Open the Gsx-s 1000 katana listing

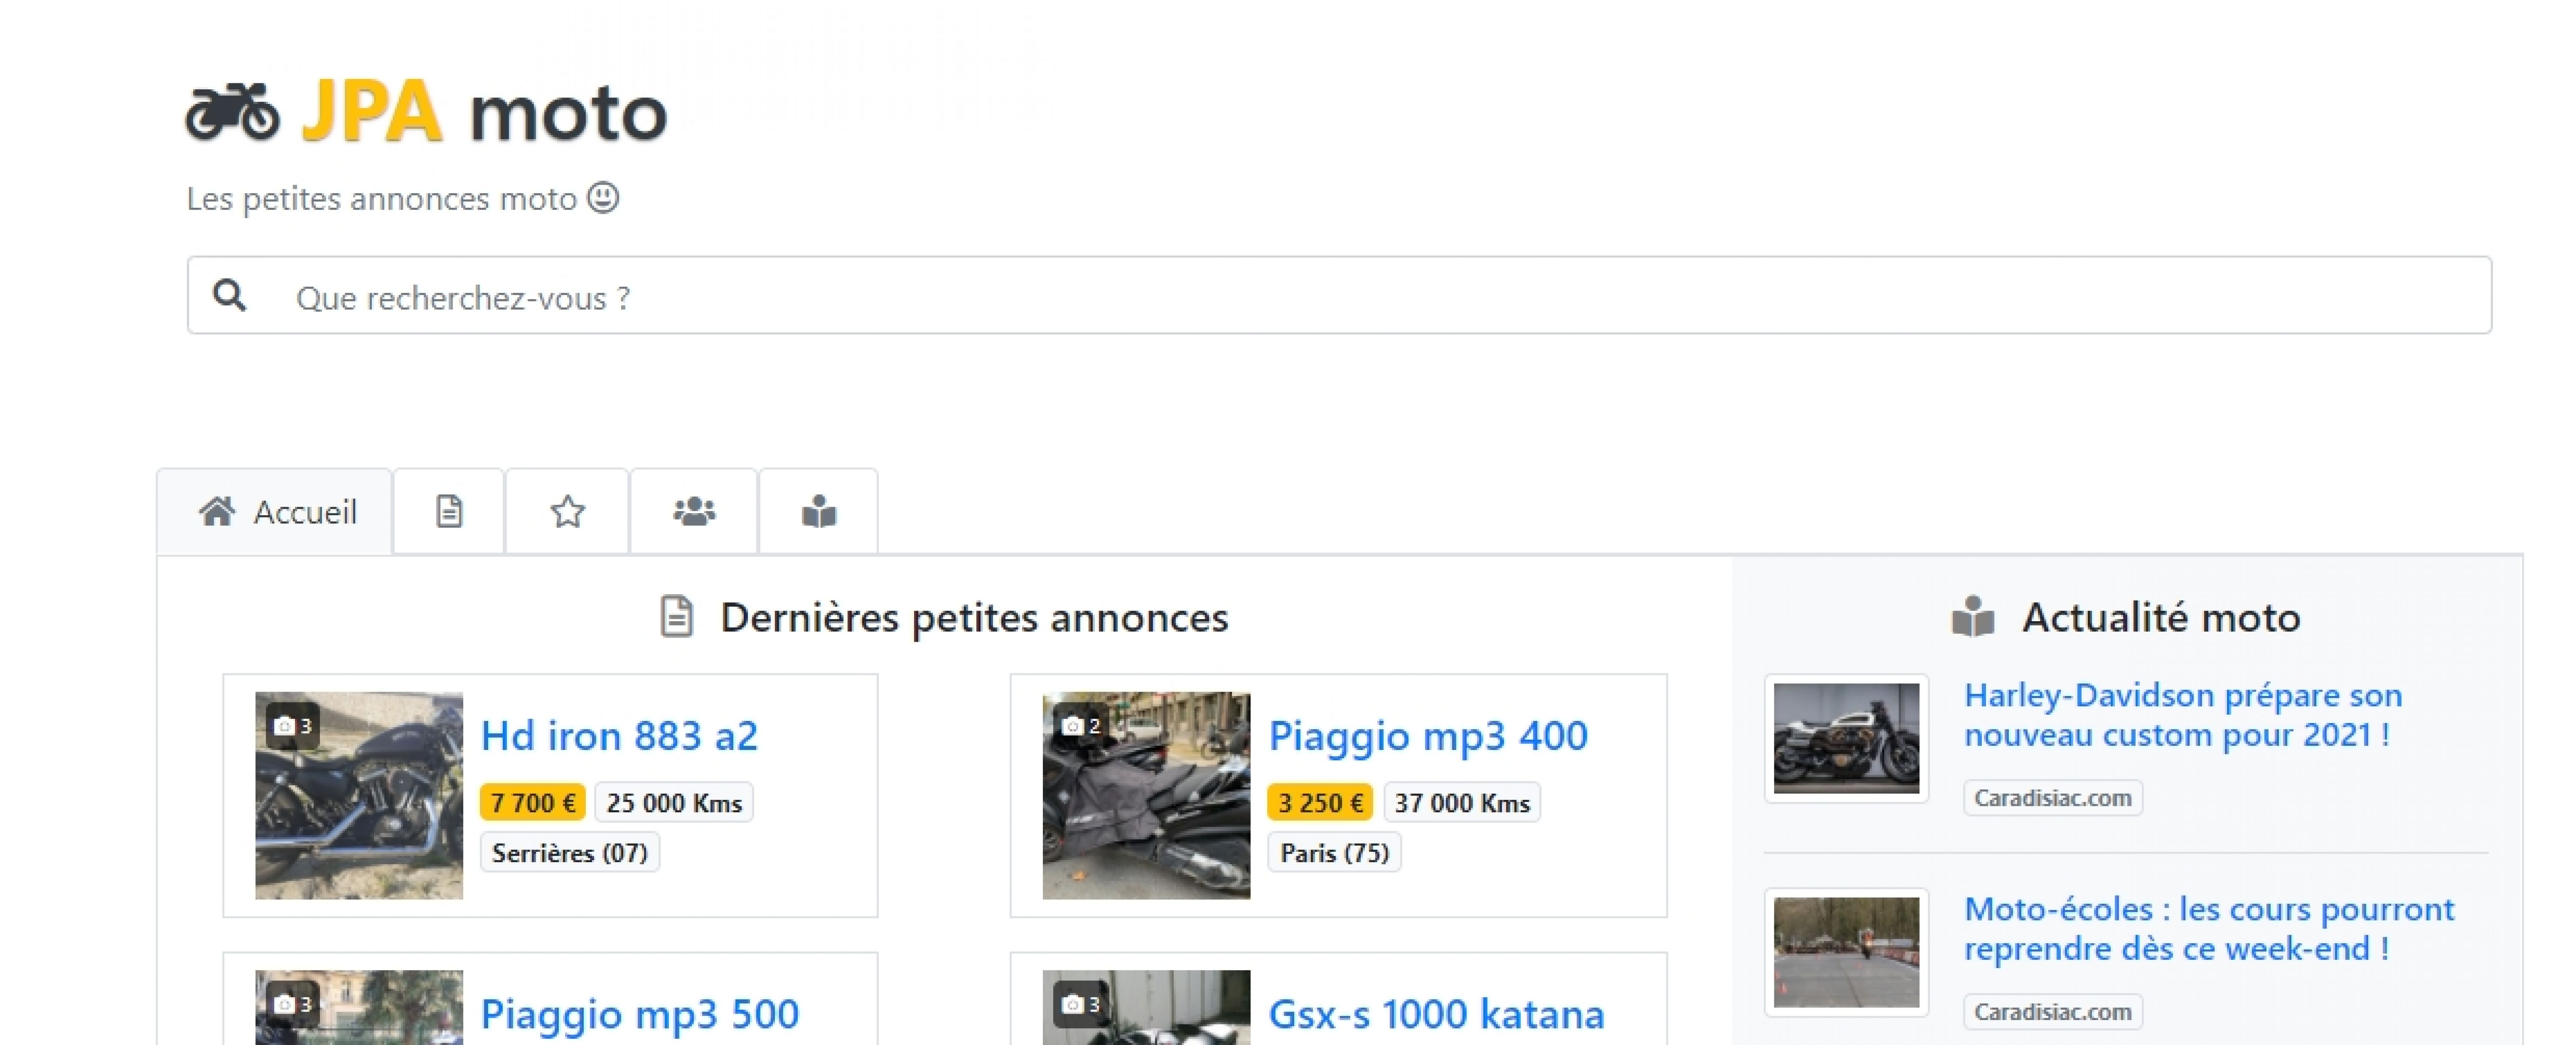click(x=1436, y=1014)
